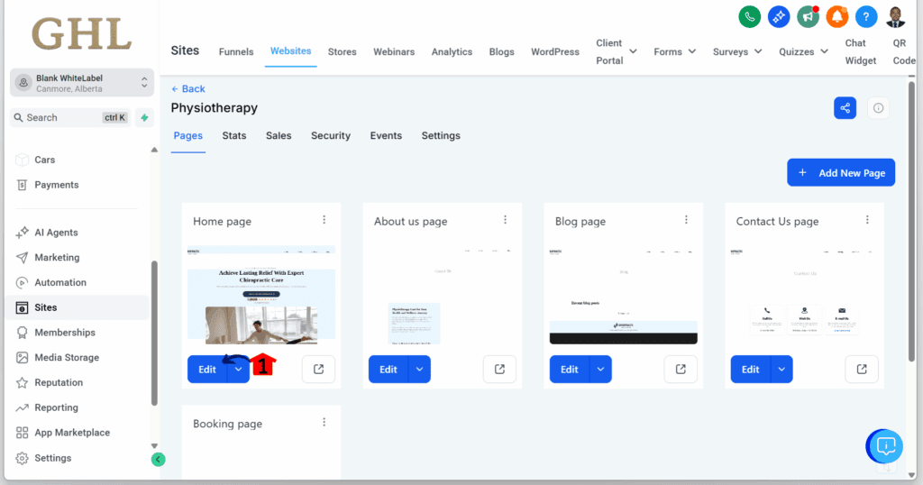This screenshot has width=923, height=485.
Task: Preview About us page in new tab icon
Action: pos(499,369)
